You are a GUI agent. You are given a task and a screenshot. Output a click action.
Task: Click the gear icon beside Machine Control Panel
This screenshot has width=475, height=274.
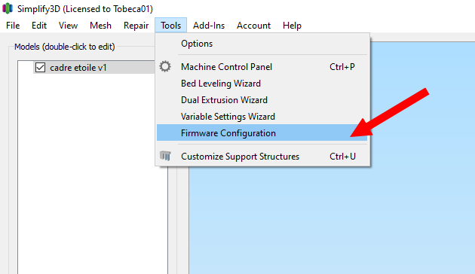point(165,66)
